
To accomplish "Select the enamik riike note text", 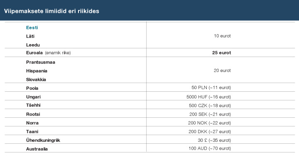I will tap(58, 53).
